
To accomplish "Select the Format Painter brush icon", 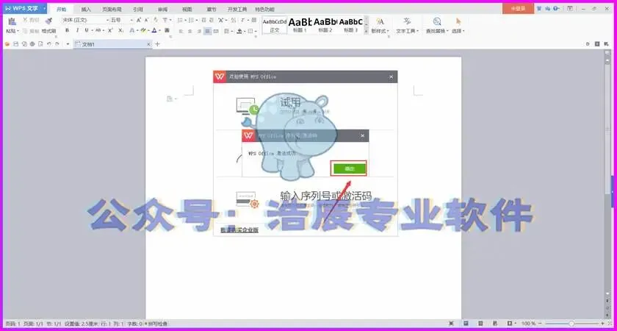I will [x=48, y=21].
